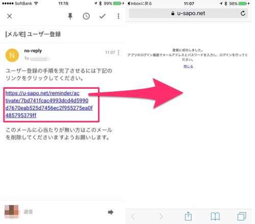Return to Inbox via Inboxに戻る
Viewport: 255px width, 224px height.
[x=140, y=4]
